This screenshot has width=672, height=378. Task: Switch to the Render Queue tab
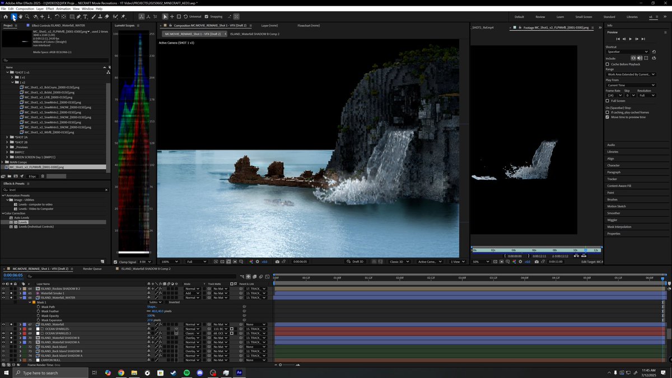[x=92, y=269]
